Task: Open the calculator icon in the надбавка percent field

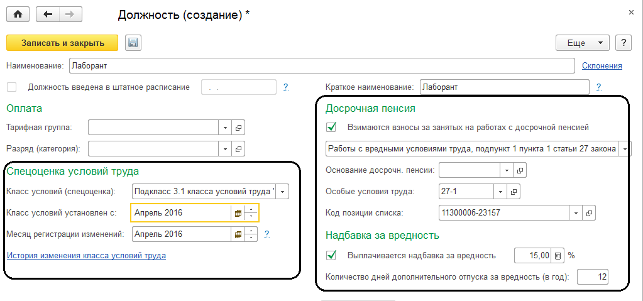Action: [558, 256]
